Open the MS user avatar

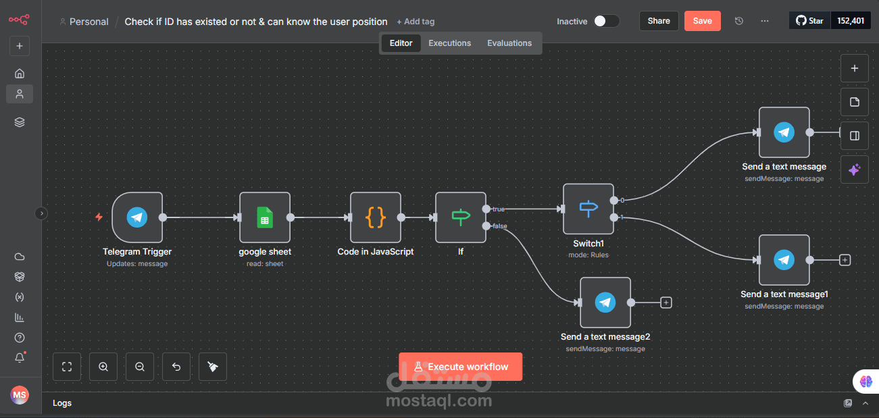pyautogui.click(x=20, y=395)
